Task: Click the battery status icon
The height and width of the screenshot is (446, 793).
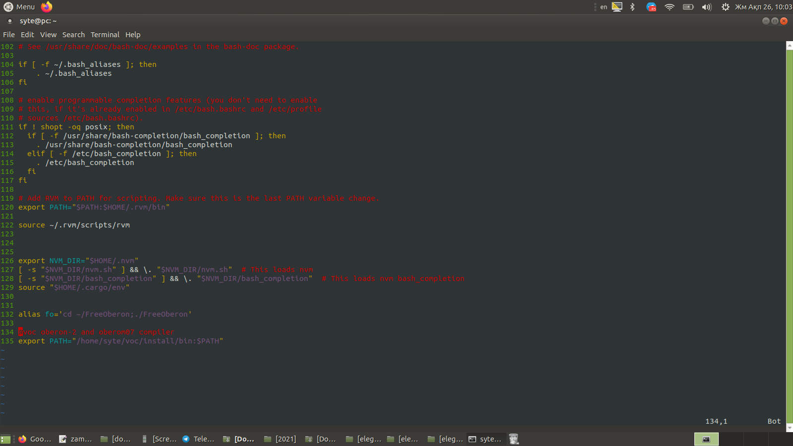Action: pyautogui.click(x=688, y=7)
